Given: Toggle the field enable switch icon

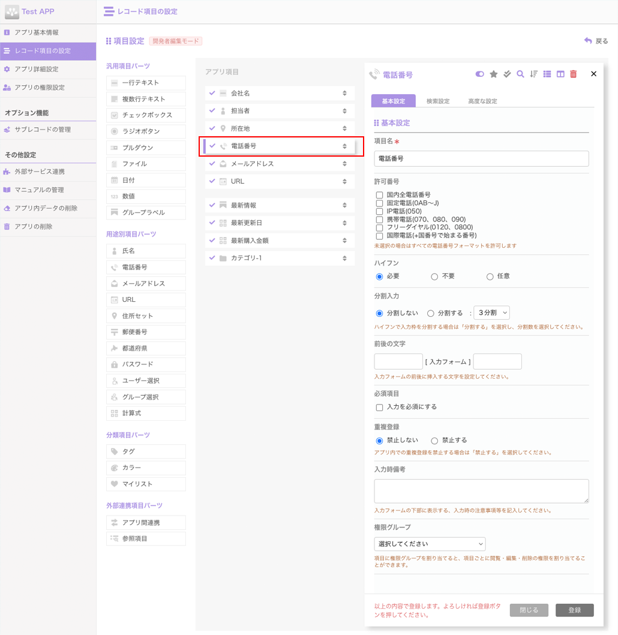Looking at the screenshot, I should pyautogui.click(x=479, y=74).
